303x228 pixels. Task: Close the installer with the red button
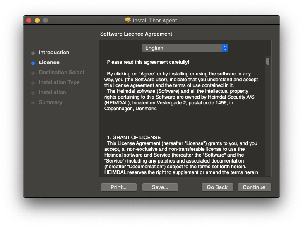click(x=29, y=20)
